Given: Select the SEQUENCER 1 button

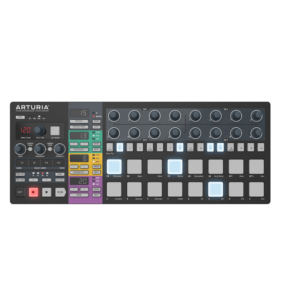Looking at the screenshot, I should point(79,150).
